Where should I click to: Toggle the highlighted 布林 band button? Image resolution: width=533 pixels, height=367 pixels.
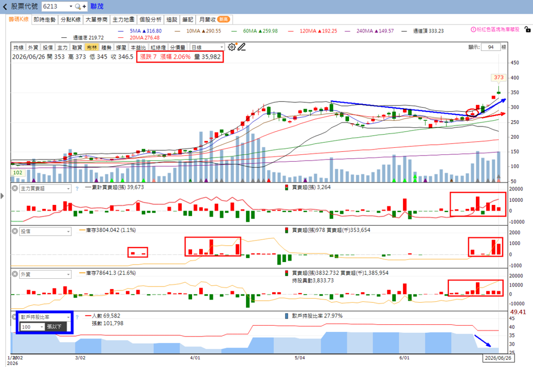click(x=92, y=47)
